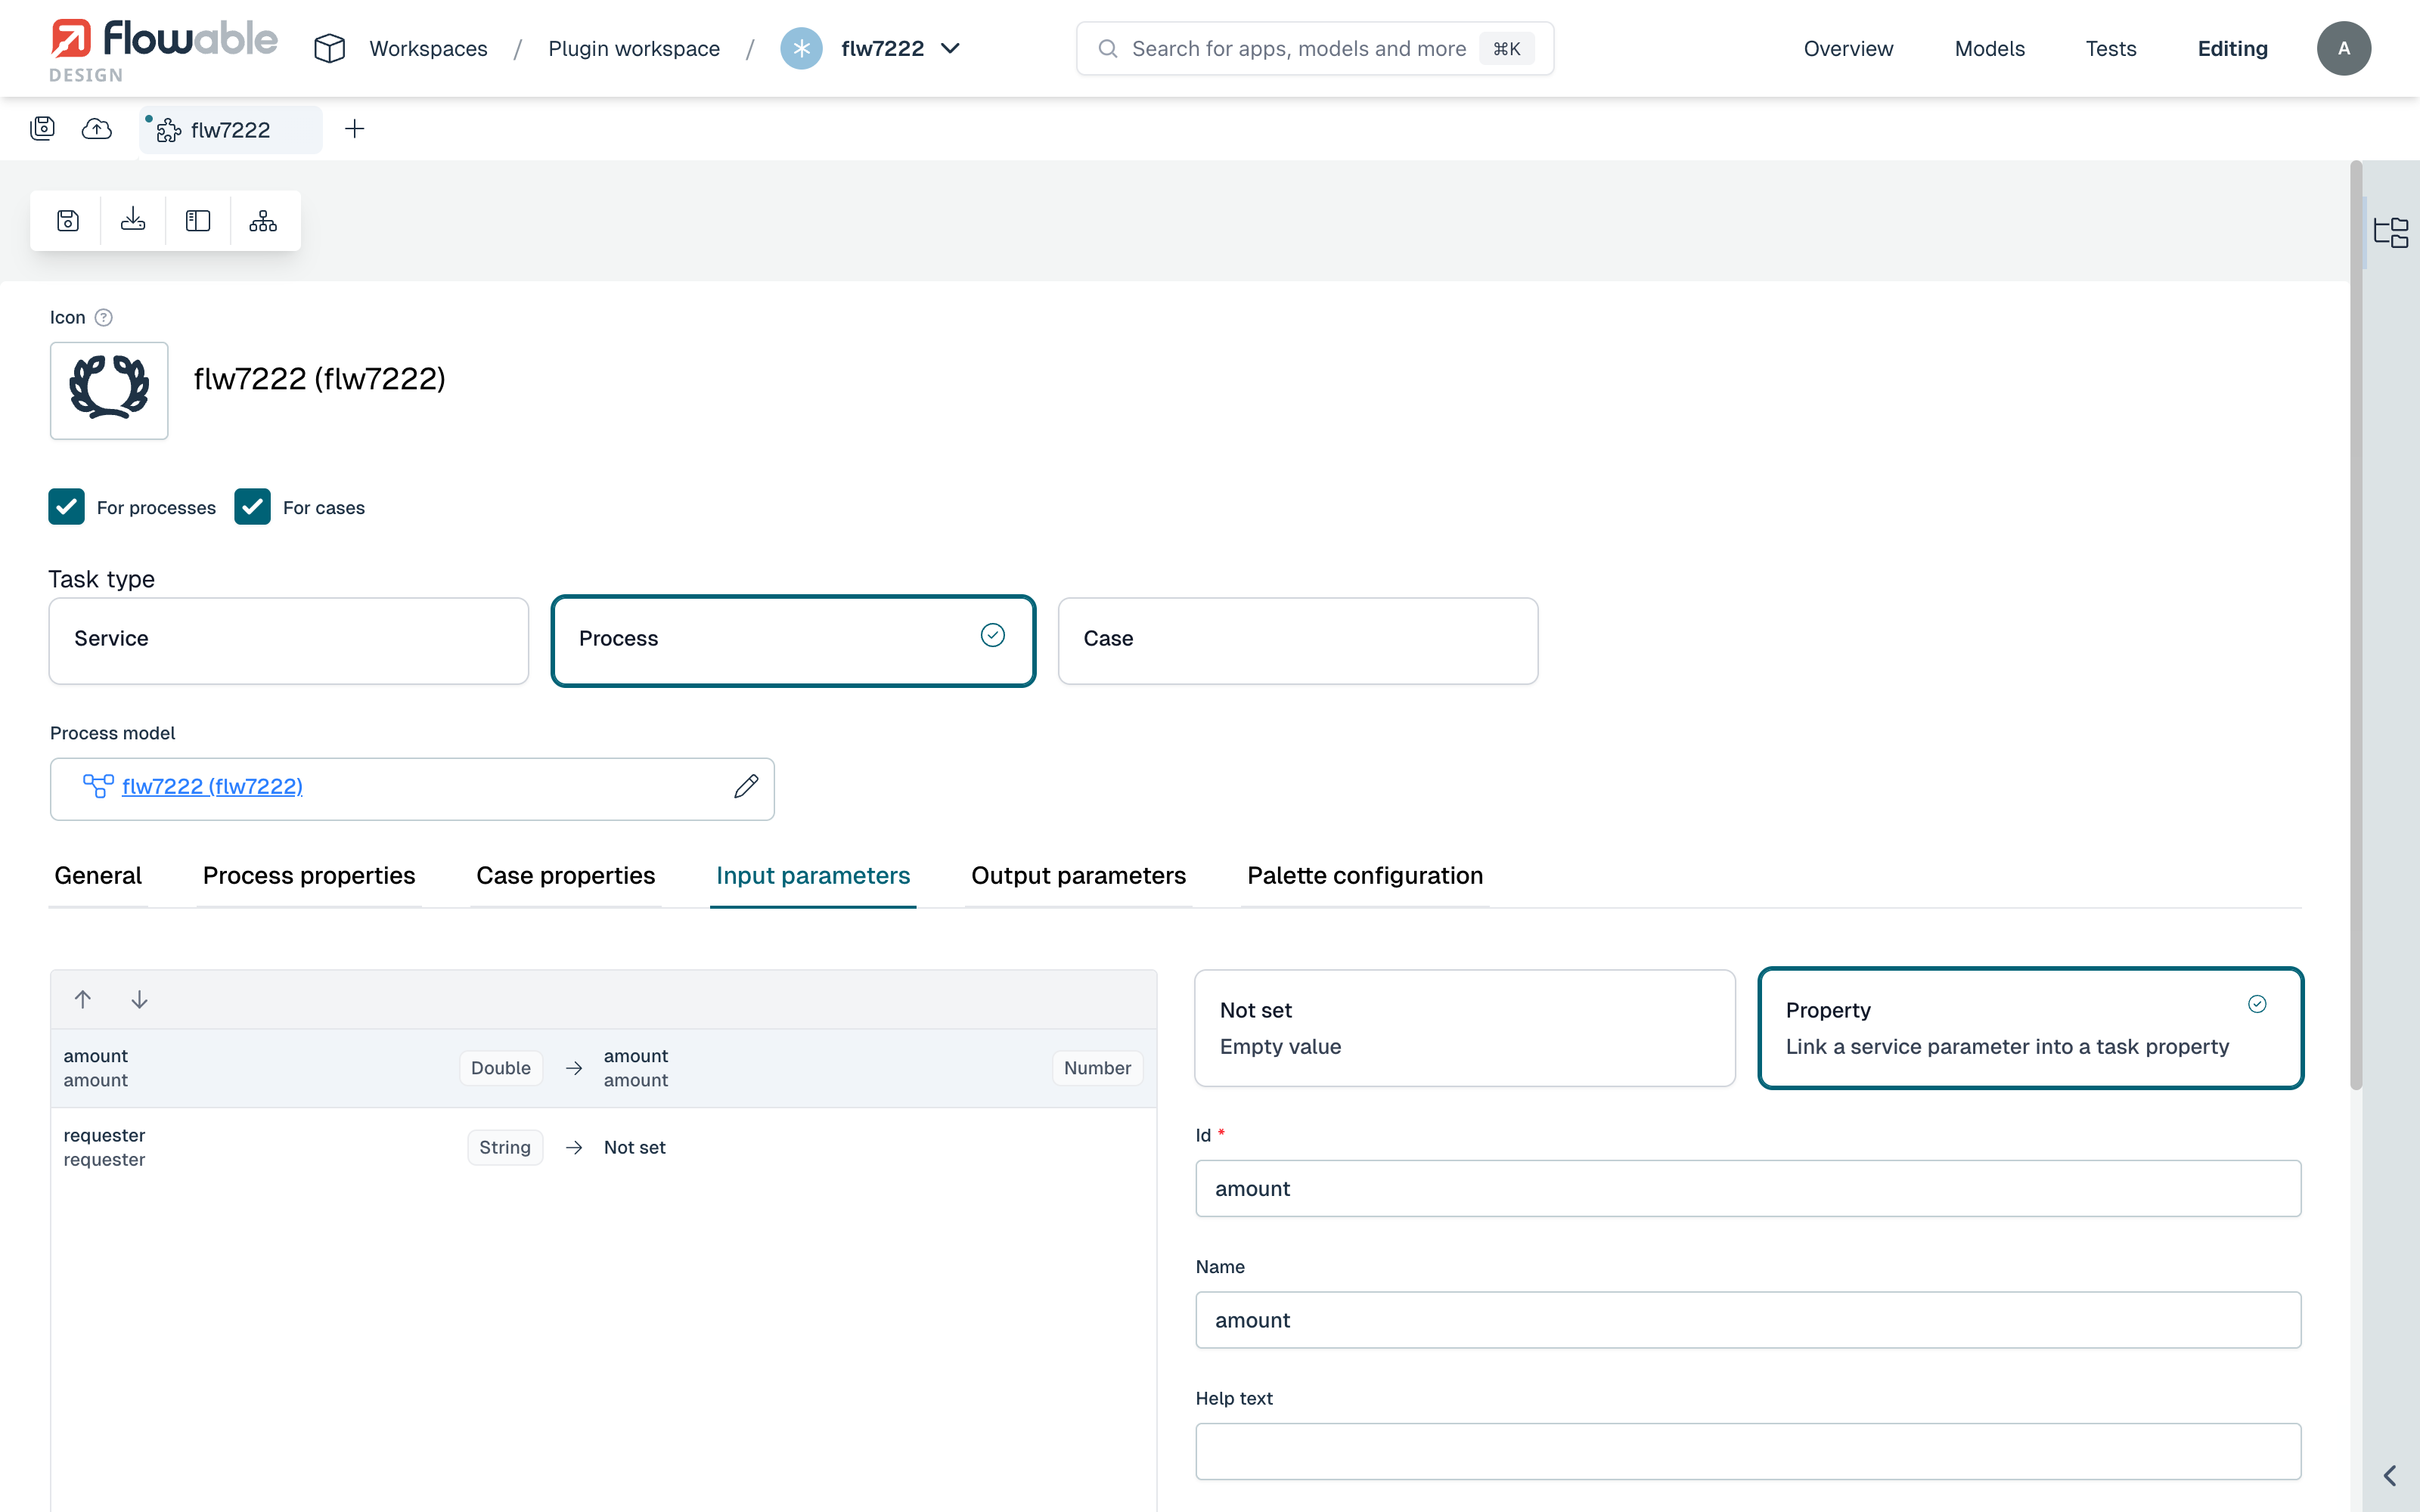Open the Tests page
This screenshot has height=1512, width=2420.
2110,48
